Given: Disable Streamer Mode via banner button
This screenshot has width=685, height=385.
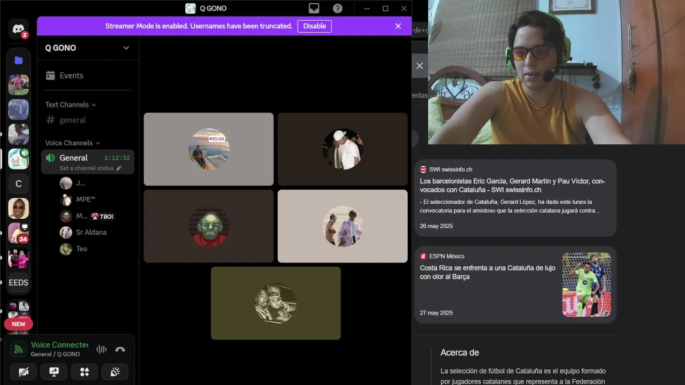Looking at the screenshot, I should point(315,26).
